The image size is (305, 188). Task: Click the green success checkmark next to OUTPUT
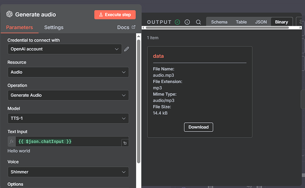[x=177, y=22]
